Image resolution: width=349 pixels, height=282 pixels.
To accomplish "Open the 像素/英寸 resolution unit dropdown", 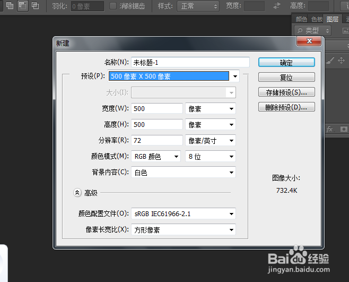I will click(211, 140).
